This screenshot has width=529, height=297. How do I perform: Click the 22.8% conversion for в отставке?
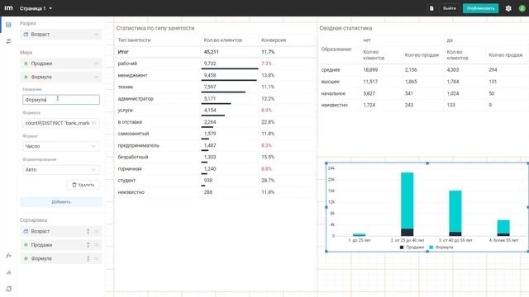[268, 122]
